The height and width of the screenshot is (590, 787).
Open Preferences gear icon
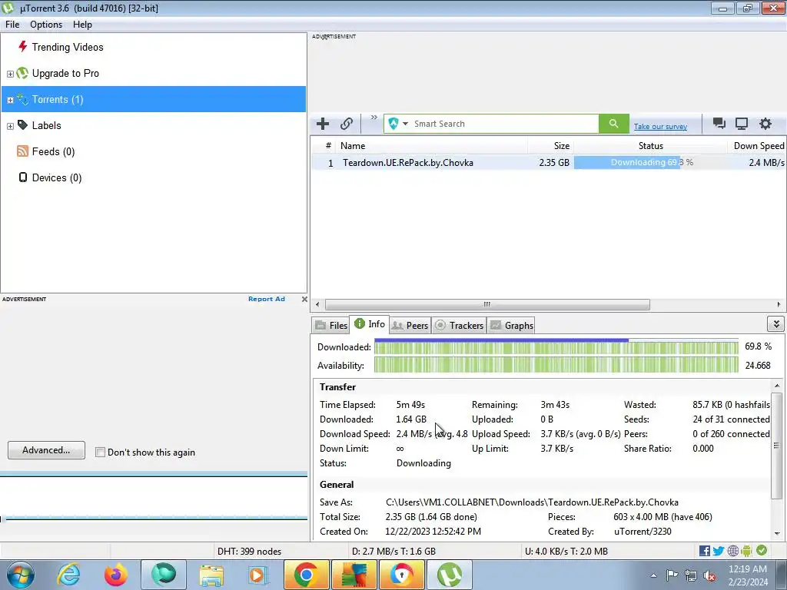tap(765, 124)
